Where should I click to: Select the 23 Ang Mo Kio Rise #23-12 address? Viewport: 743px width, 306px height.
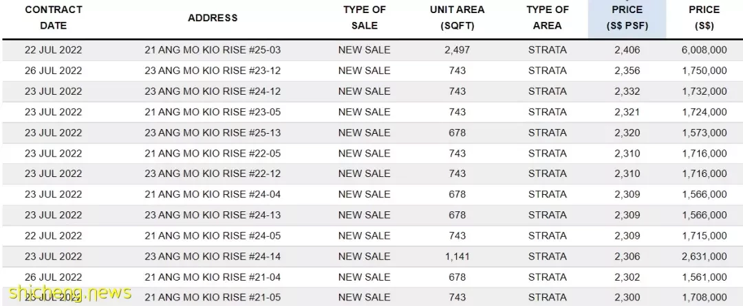213,71
